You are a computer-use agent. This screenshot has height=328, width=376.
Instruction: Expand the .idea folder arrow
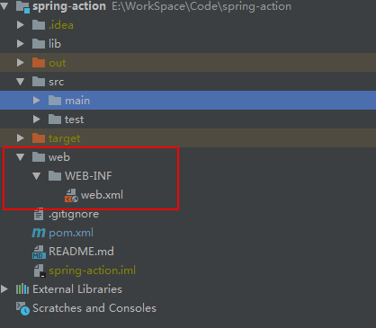click(21, 25)
